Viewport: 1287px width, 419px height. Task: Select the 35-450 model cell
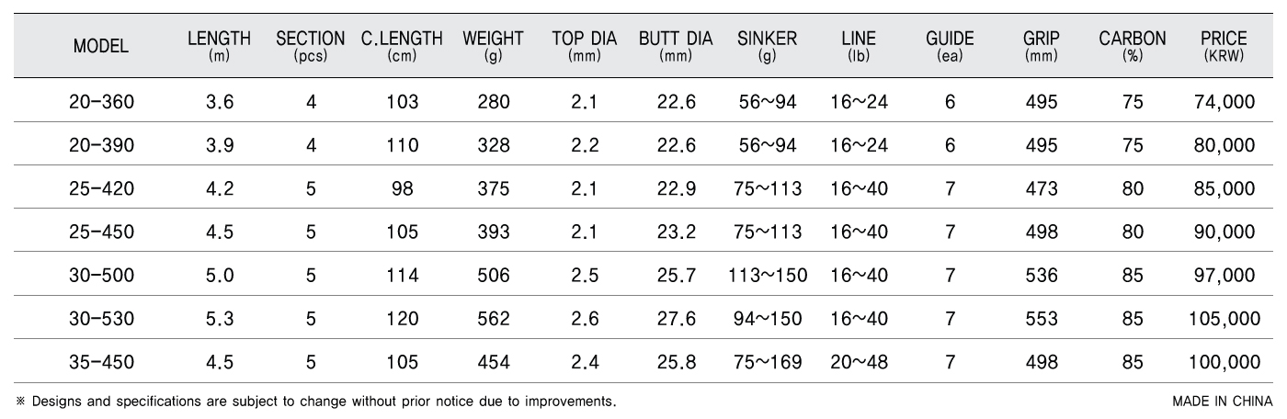tap(101, 362)
